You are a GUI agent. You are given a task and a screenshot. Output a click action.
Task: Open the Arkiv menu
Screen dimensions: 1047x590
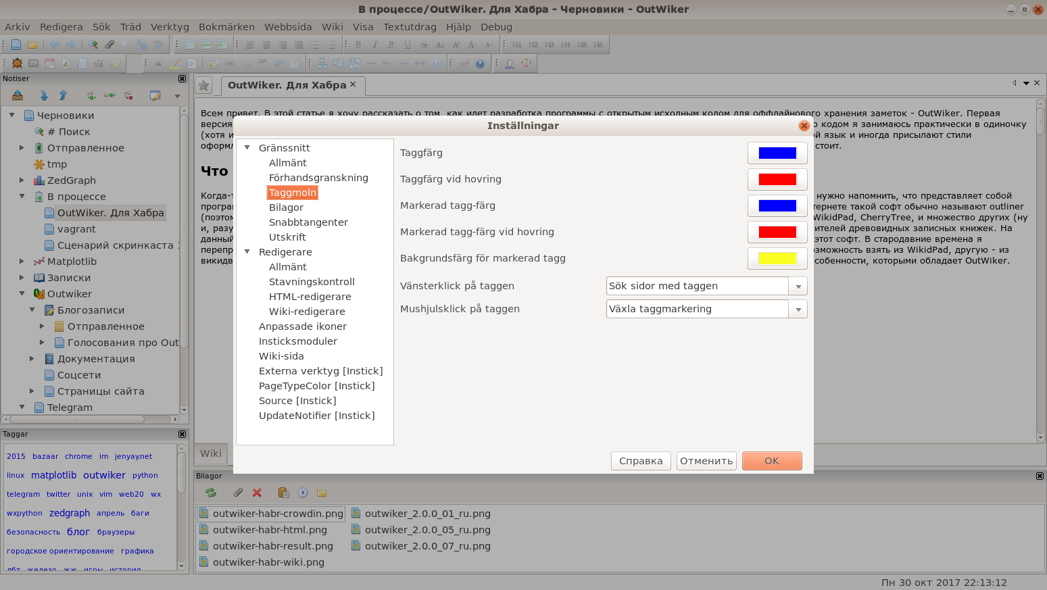pos(18,27)
